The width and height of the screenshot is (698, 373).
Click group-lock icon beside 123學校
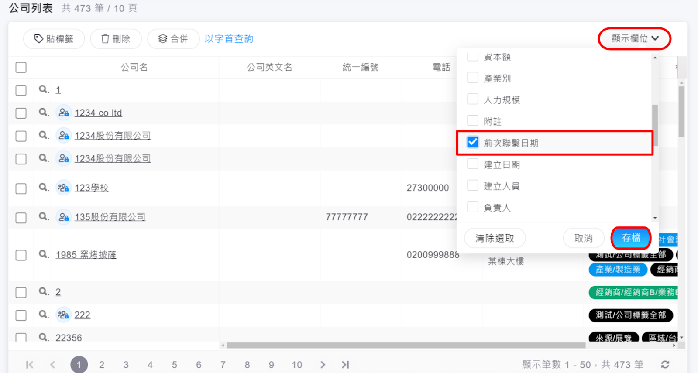coord(64,188)
